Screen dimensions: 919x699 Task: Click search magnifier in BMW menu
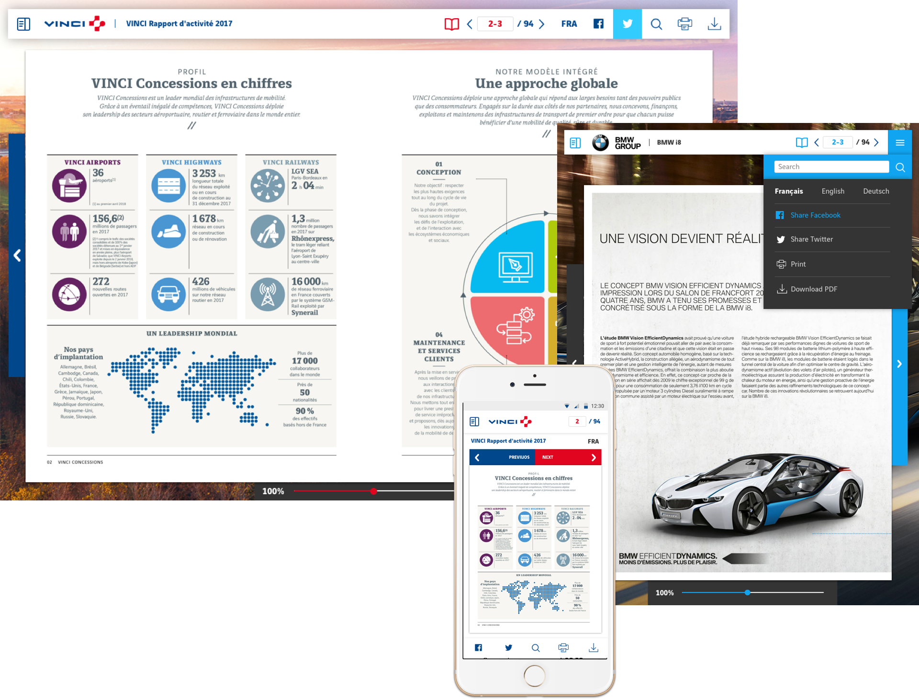[x=900, y=167]
